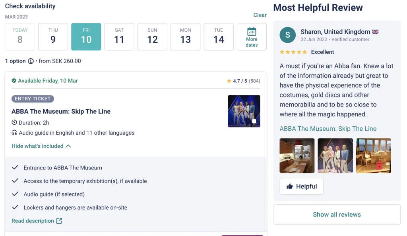Clear the selected date

point(260,15)
